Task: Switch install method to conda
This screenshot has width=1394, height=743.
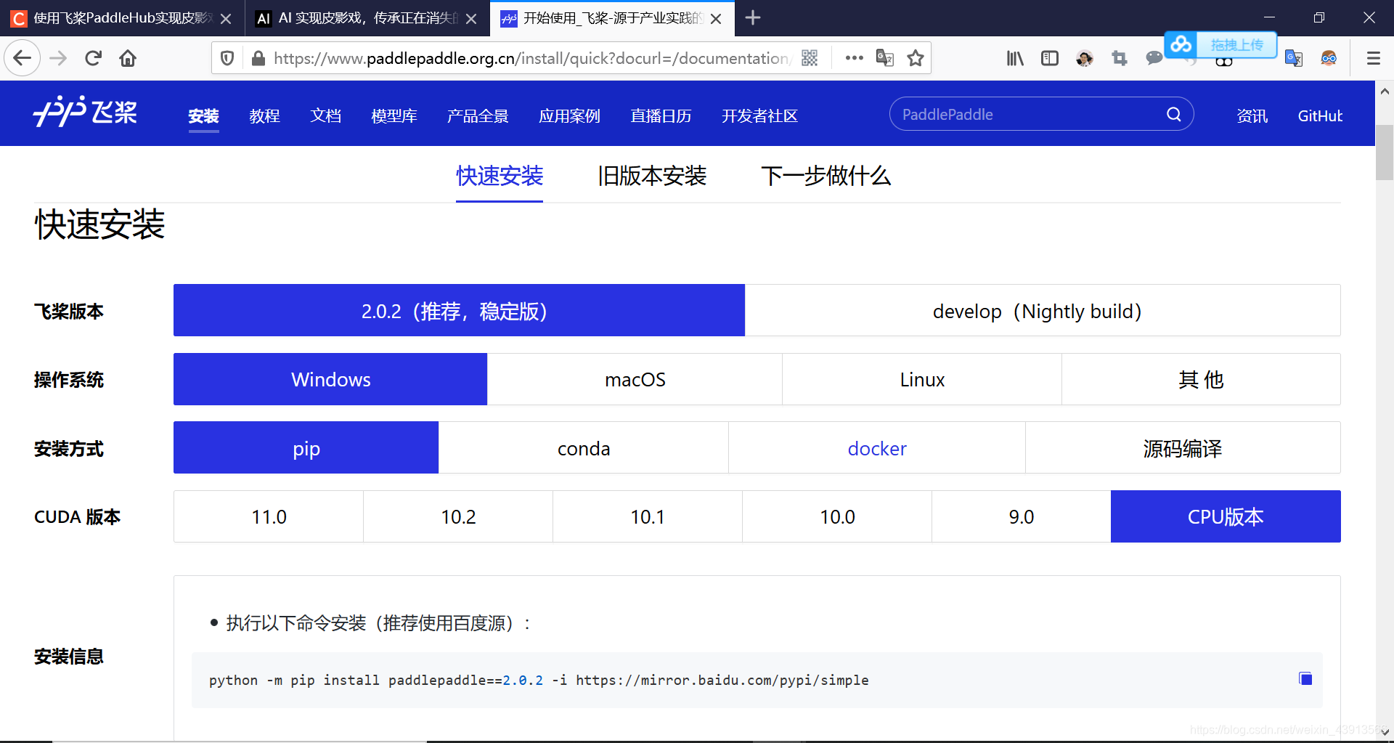Action: 583,448
